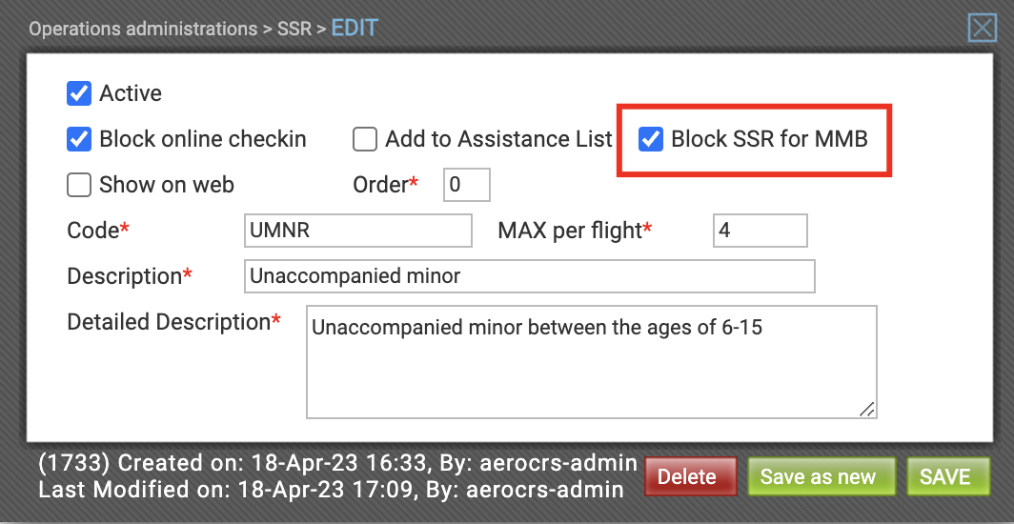Viewport: 1014px width, 524px height.
Task: Click the Created on info line
Action: coord(338,463)
